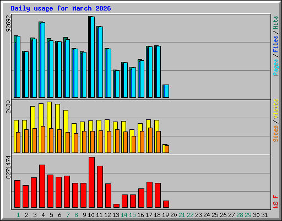The height and width of the screenshot is (221, 282).
Task: Click day 17 on the x-axis
Action: [x=149, y=215]
